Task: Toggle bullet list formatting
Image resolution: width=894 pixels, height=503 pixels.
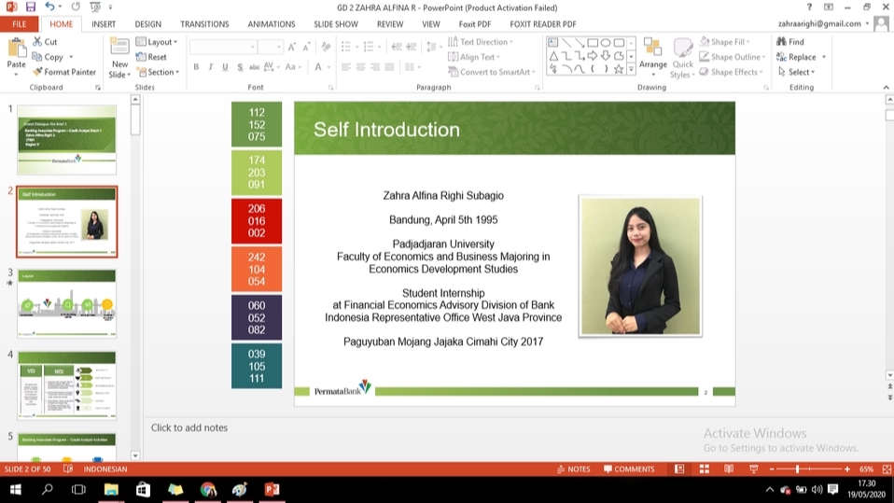Action: (x=346, y=47)
